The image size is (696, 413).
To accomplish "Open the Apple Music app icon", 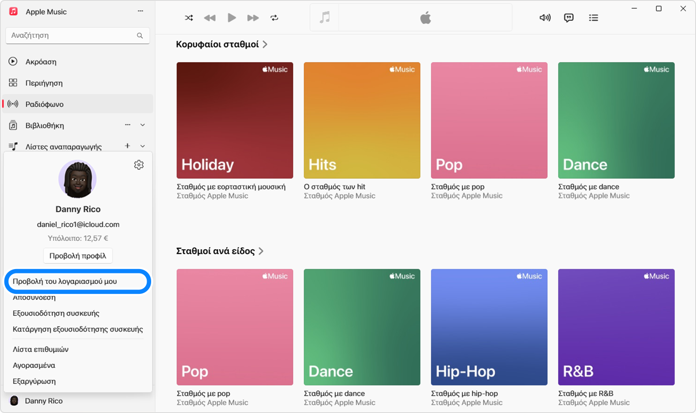I will pyautogui.click(x=14, y=11).
